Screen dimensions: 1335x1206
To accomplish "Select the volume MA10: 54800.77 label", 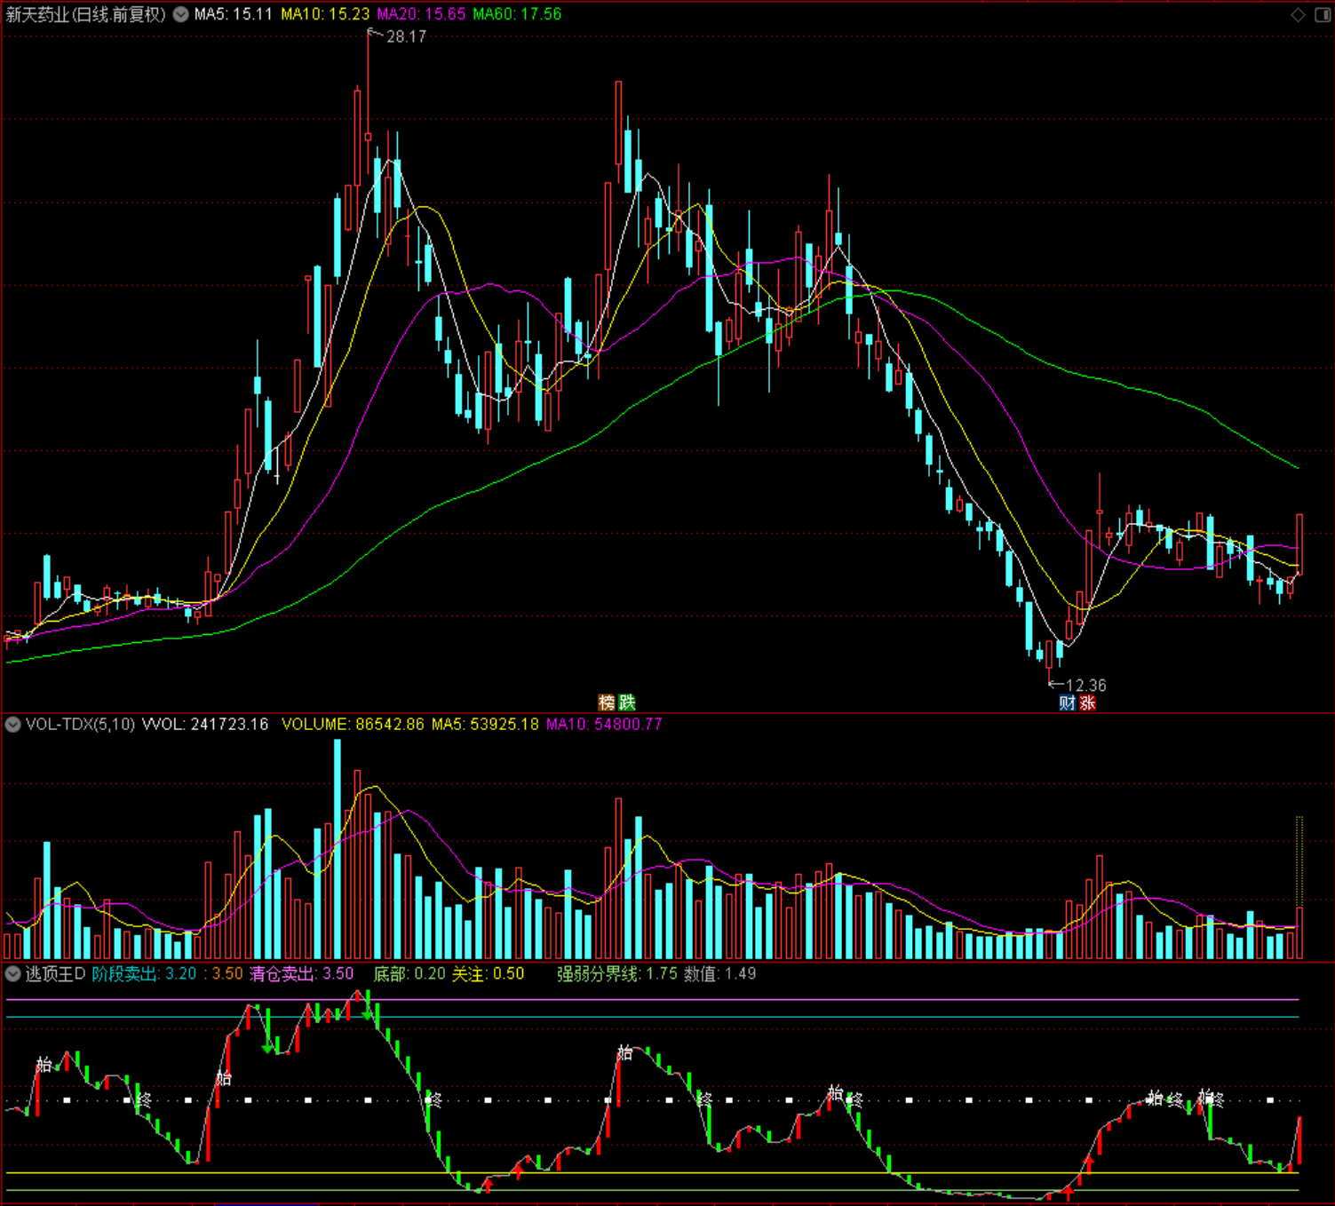I will click(604, 725).
